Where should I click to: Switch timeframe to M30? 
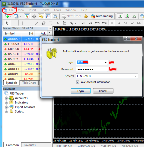[x=104, y=23]
